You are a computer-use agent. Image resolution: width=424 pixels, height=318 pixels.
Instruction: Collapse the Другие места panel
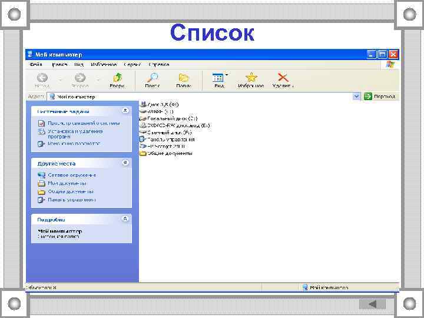tap(125, 163)
